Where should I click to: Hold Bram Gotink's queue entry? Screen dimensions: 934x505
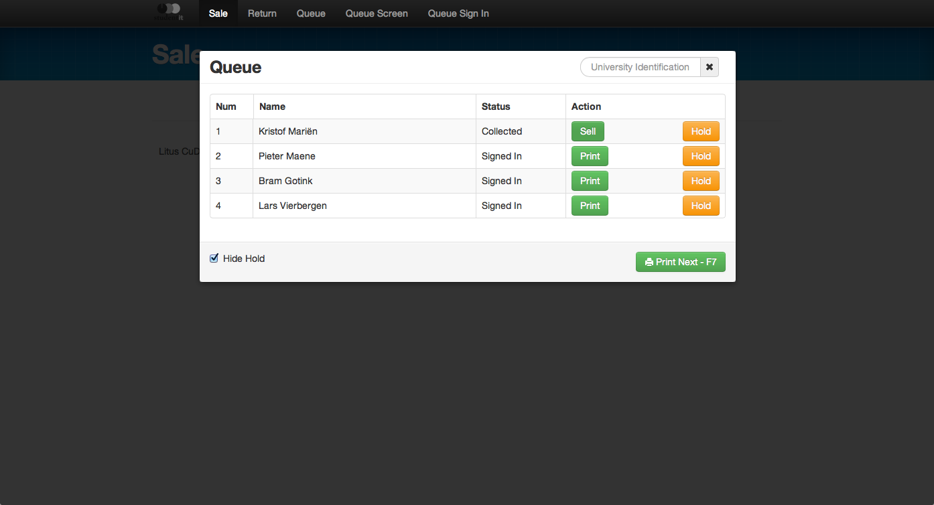701,181
